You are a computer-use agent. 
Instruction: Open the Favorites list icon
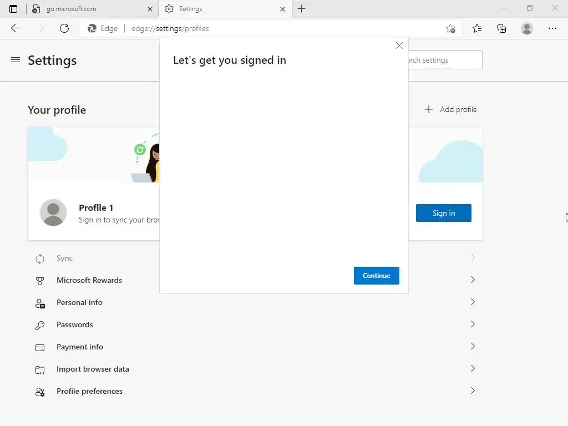pos(477,28)
